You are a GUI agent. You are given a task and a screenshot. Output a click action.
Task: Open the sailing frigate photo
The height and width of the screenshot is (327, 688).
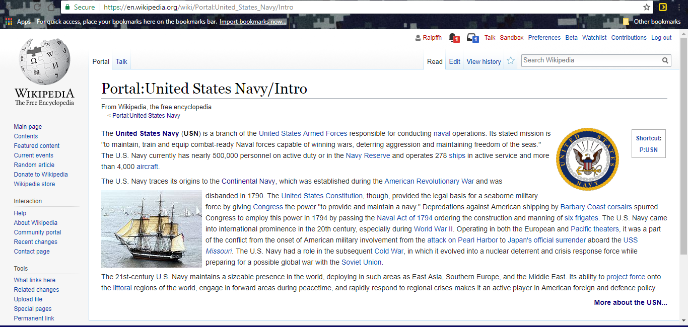[x=152, y=229]
